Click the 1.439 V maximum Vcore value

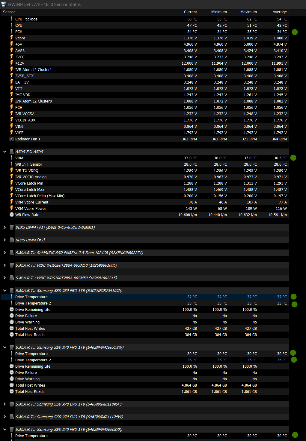point(250,38)
